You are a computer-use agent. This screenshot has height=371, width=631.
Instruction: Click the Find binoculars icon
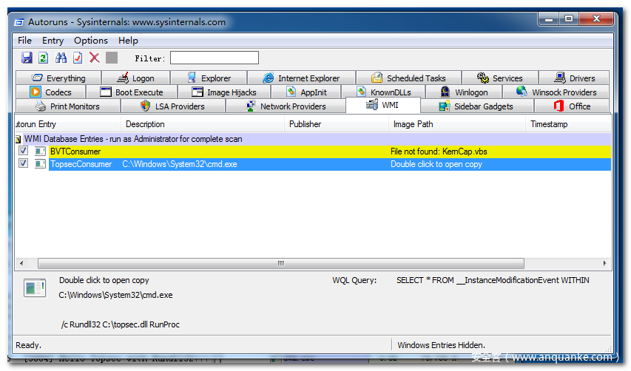[61, 58]
